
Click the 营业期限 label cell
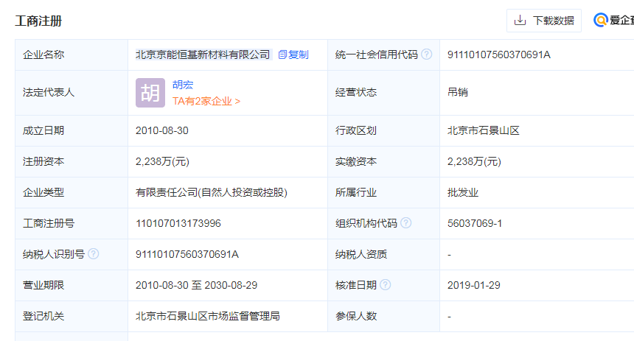tap(72, 285)
